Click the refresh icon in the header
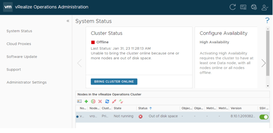273x133 pixels. (232, 7)
